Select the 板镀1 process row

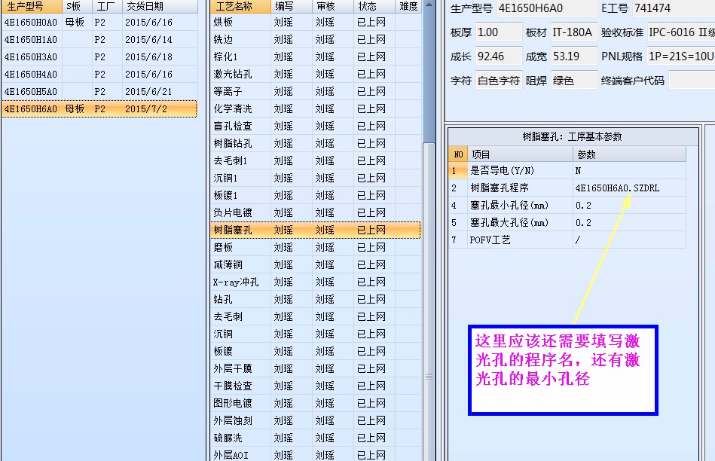316,196
